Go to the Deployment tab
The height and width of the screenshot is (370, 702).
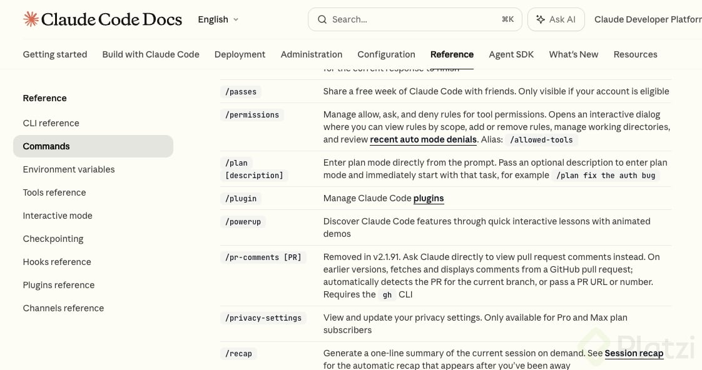240,54
